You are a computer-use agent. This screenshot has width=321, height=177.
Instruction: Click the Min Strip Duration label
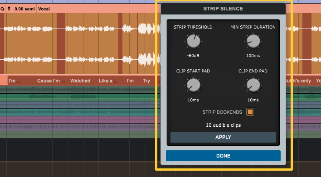[x=253, y=27]
